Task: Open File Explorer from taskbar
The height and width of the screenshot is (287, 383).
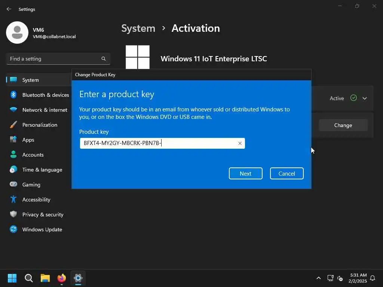Action: coord(45,278)
